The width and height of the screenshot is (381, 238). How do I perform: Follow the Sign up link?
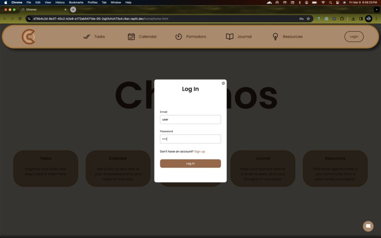pyautogui.click(x=199, y=152)
